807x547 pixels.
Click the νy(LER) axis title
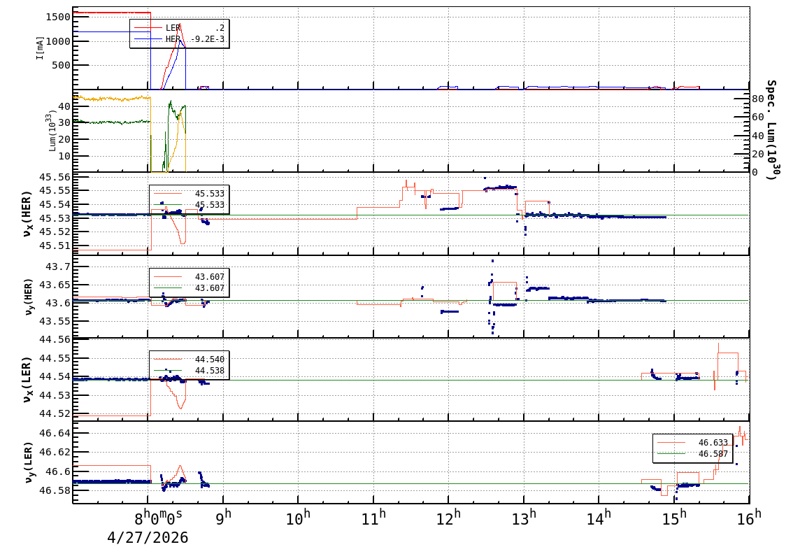click(27, 462)
